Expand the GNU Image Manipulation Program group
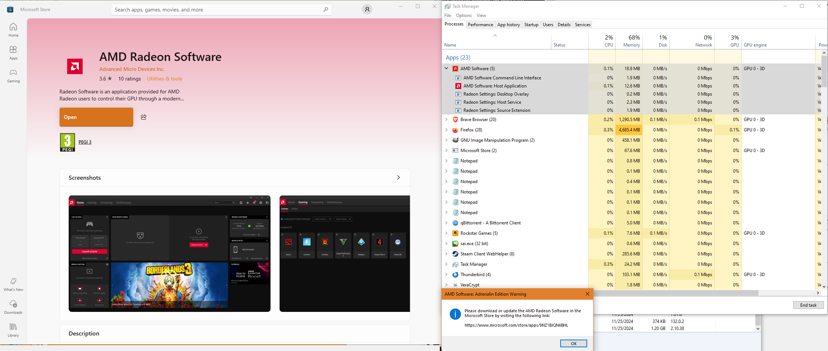The width and height of the screenshot is (828, 351). 446,140
